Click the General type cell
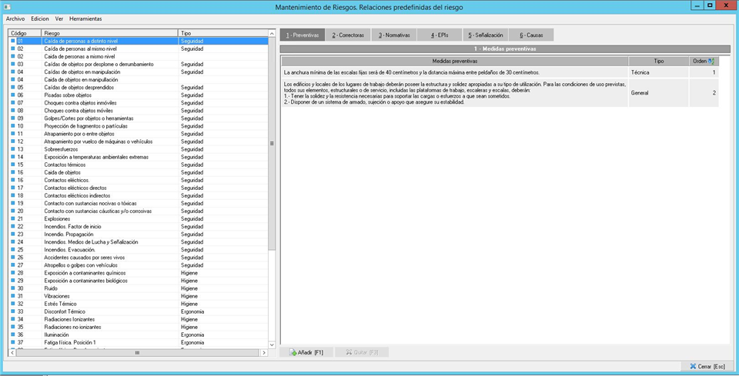The height and width of the screenshot is (376, 739). (x=658, y=93)
